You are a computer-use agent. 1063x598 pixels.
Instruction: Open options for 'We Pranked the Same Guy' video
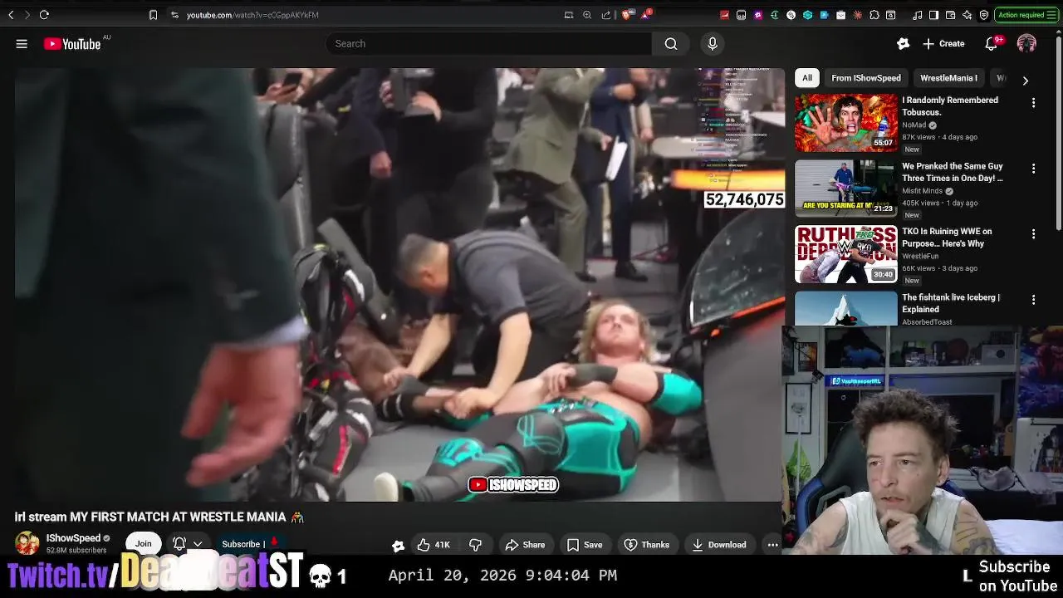[1033, 169]
